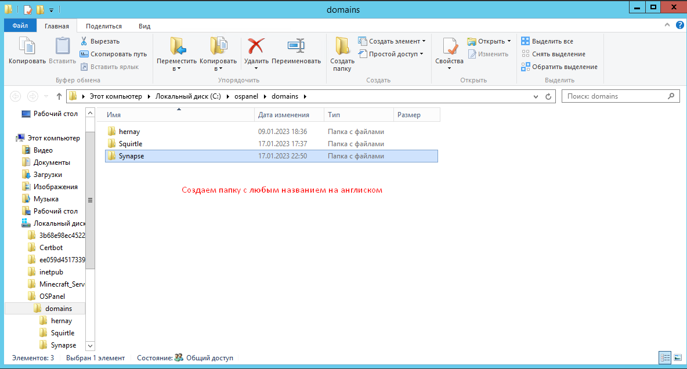Open Create item (Создать элемент) dropdown
687x369 pixels.
(392, 41)
